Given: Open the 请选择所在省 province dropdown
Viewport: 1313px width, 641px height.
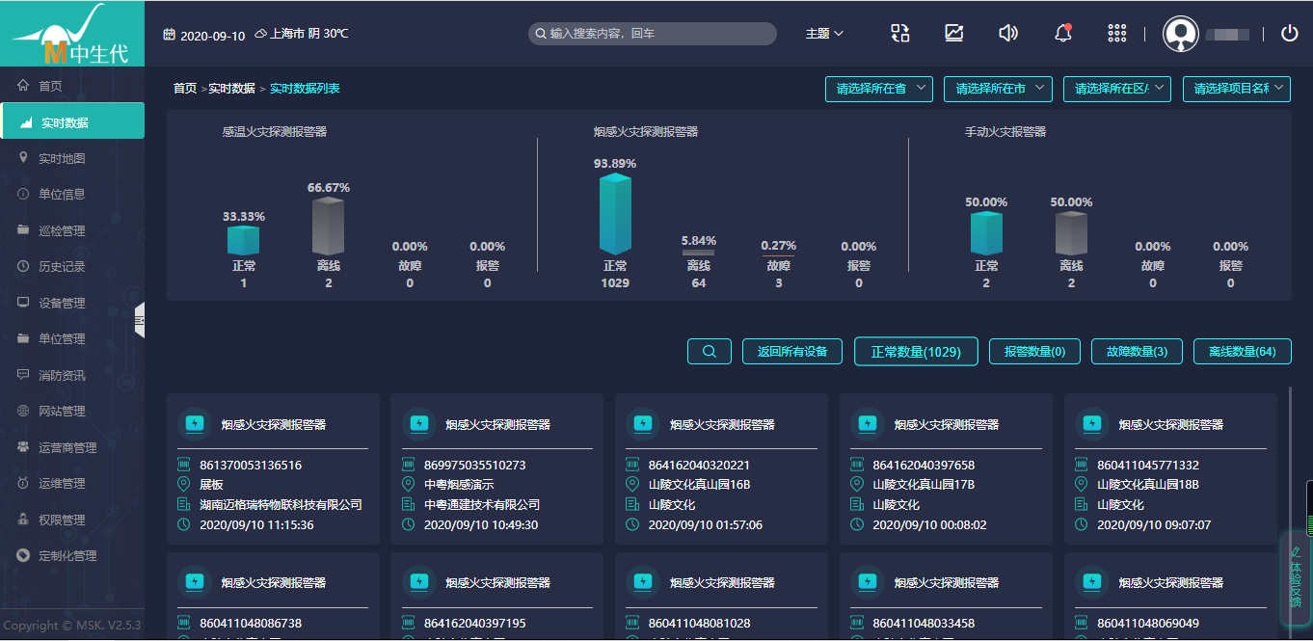Looking at the screenshot, I should coord(878,89).
